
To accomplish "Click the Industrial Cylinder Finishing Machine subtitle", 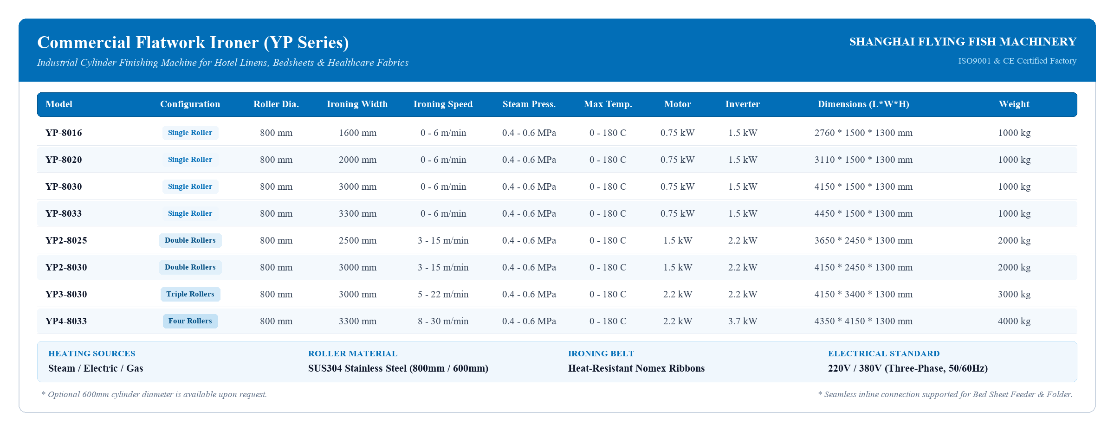I will point(223,63).
